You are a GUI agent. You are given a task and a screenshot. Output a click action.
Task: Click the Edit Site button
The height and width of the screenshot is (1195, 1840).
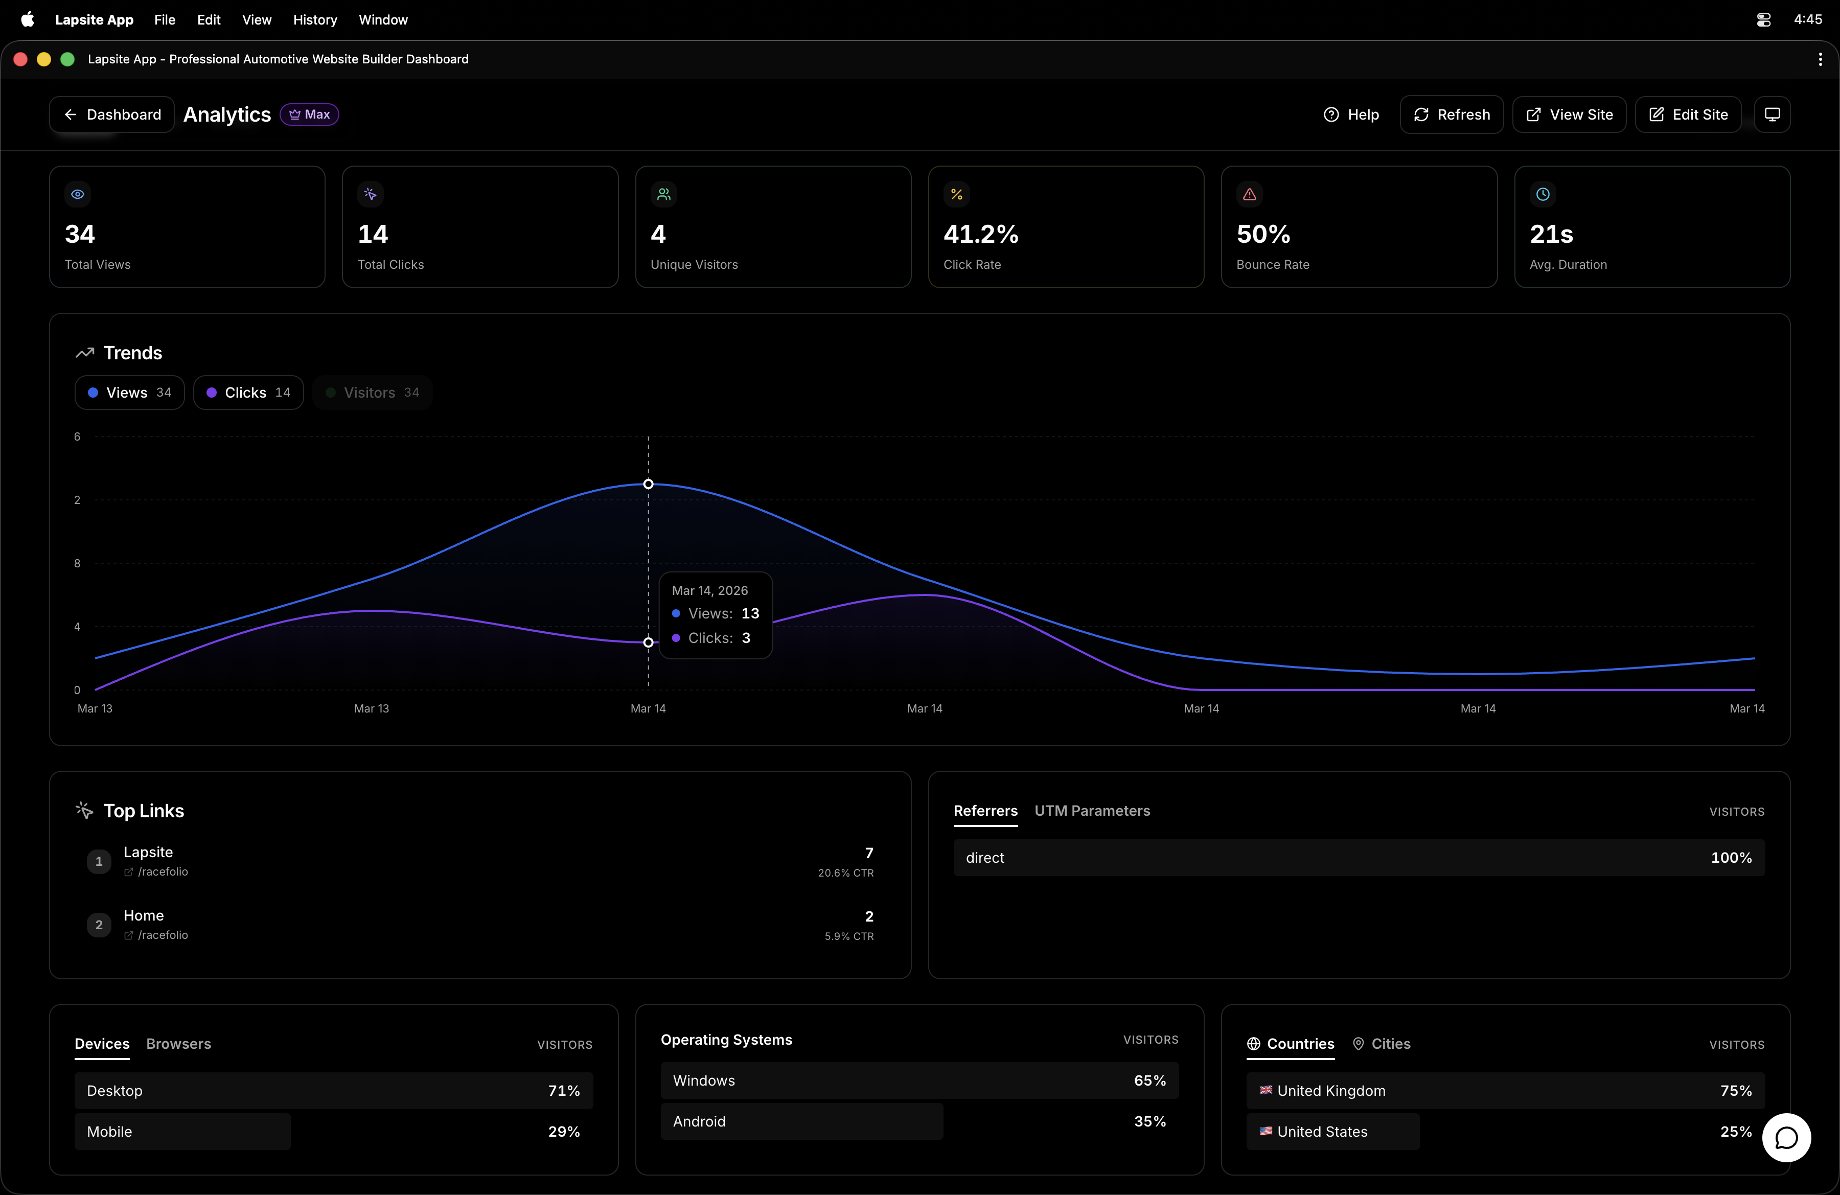coord(1688,114)
